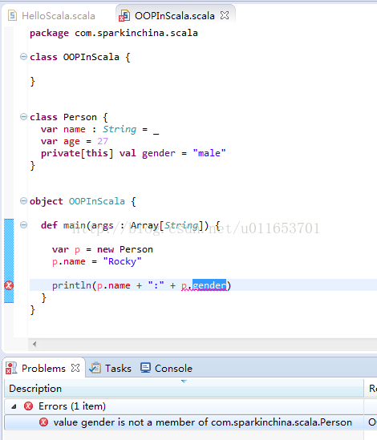Collapse the Errors (1 item) group
This screenshot has width=377, height=440.
pyautogui.click(x=14, y=406)
